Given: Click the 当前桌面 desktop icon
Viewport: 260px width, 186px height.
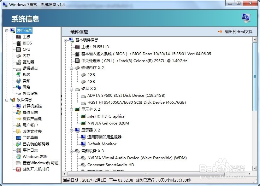Looking at the screenshot, I should [19, 138].
